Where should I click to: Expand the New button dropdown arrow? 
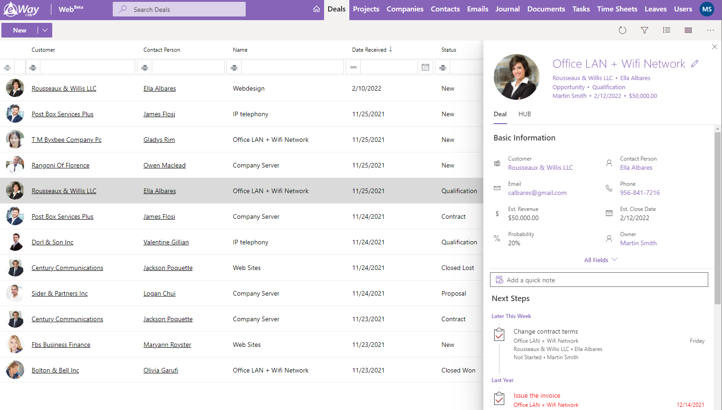tap(44, 30)
